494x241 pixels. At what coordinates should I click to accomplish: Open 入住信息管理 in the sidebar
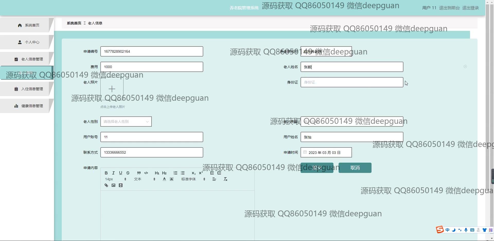coord(29,89)
